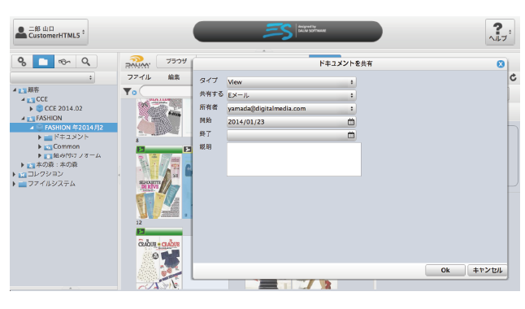Open page 12 thumbnail with cosmetics tubes
The height and width of the screenshot is (309, 525).
tap(159, 186)
